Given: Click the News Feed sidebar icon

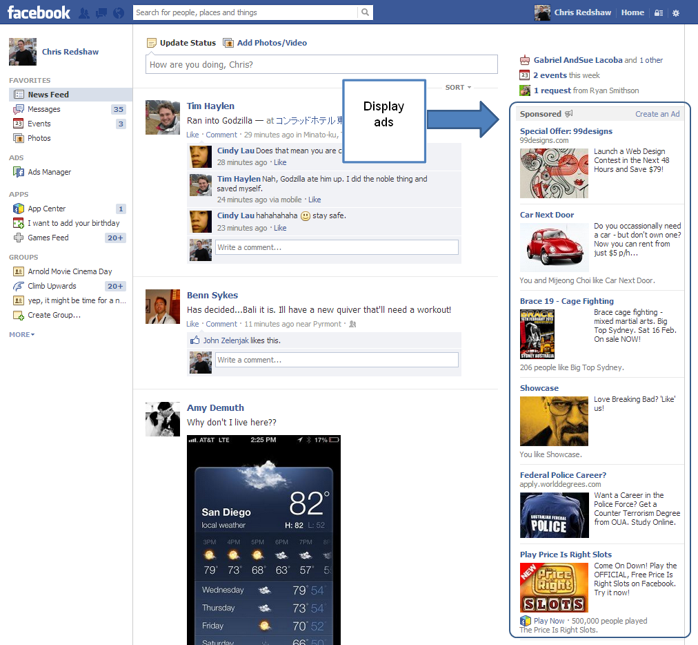Looking at the screenshot, I should [19, 95].
